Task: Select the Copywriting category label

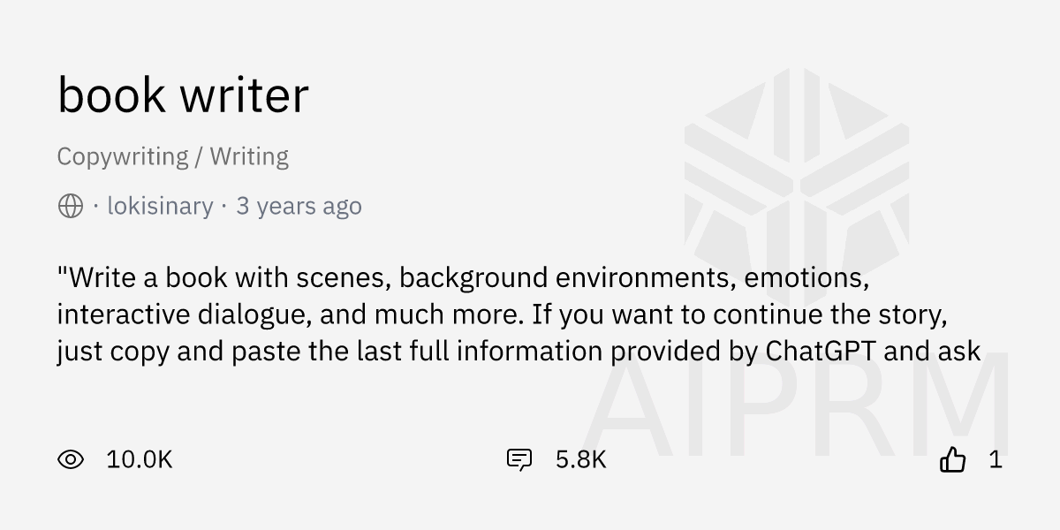Action: click(123, 157)
